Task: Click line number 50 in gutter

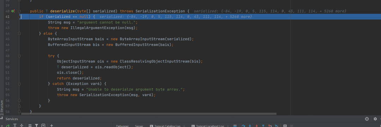Action: pyautogui.click(x=7, y=67)
